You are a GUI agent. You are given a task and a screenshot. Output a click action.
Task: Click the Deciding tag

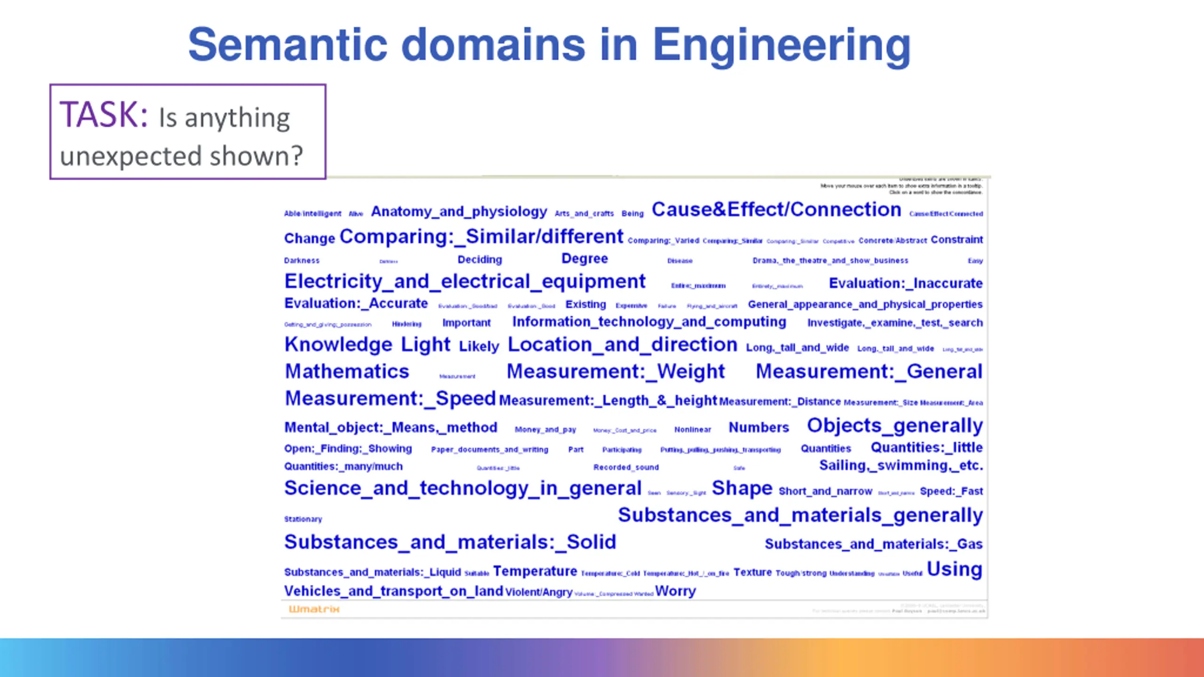pos(480,260)
